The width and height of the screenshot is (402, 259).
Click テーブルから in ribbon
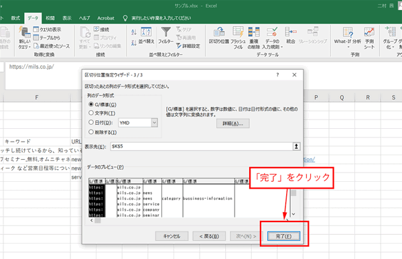47,38
